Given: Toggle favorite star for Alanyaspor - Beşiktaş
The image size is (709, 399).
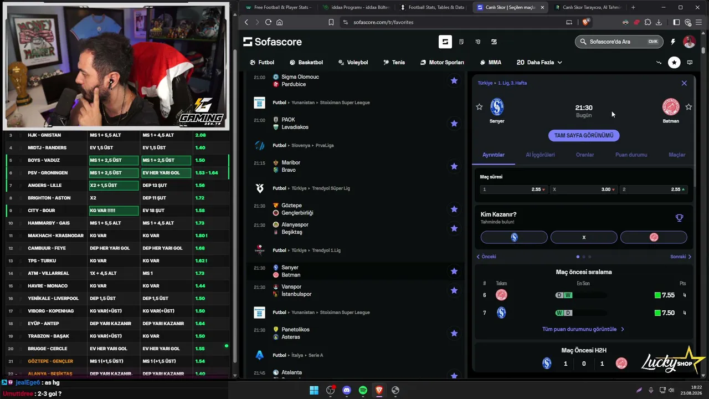Looking at the screenshot, I should 454,228.
